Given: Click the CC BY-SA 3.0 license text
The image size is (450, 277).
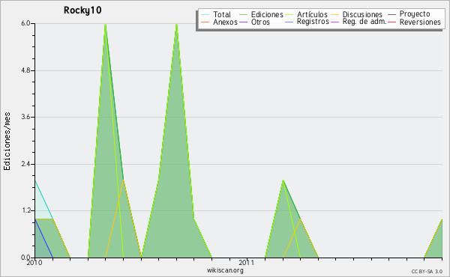Looking at the screenshot, I should pyautogui.click(x=427, y=272).
